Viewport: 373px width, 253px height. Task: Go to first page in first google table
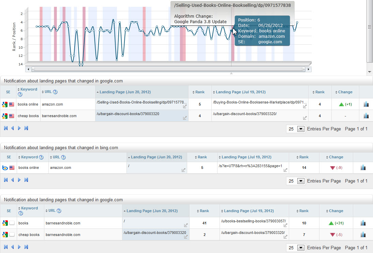[6, 128]
